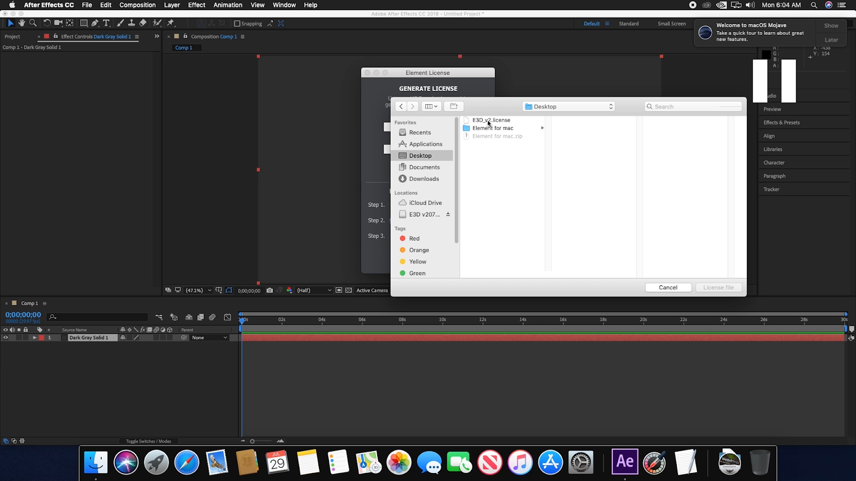The height and width of the screenshot is (481, 856).
Task: Open Show Channel color management icon
Action: (x=289, y=290)
